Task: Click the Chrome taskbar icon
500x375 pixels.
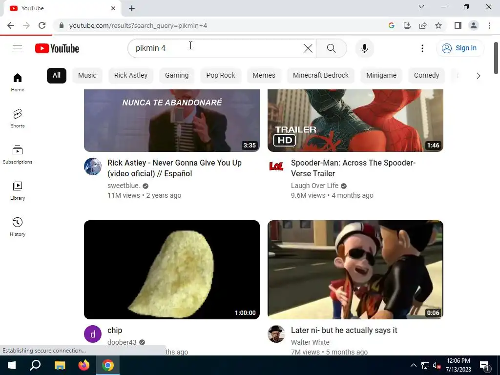Action: (108, 365)
